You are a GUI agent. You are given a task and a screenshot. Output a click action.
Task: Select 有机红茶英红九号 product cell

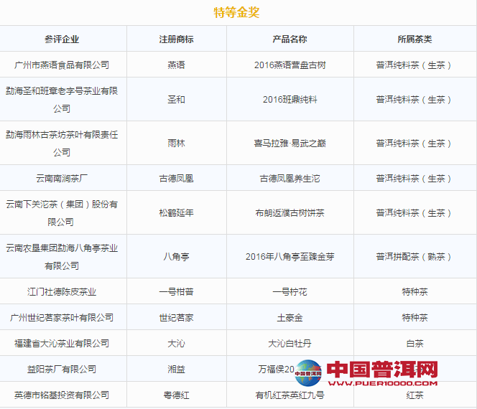pos(290,395)
